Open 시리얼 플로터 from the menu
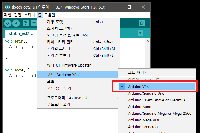Image resolution: width=200 pixels, height=133 pixels. tap(78, 55)
